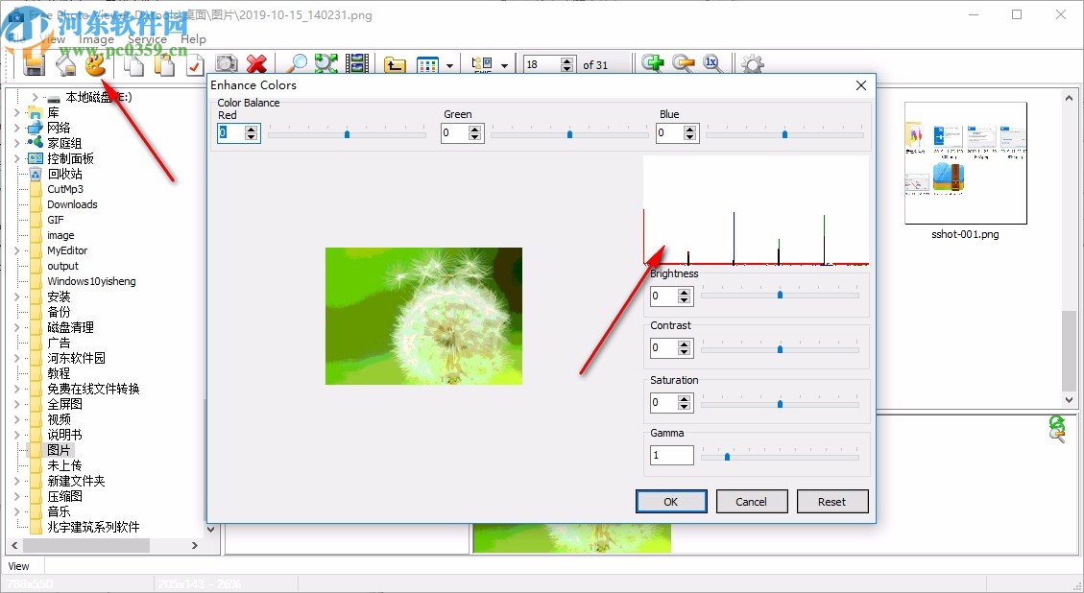Expand the 网络 tree node
Image resolution: width=1084 pixels, height=593 pixels.
17,128
